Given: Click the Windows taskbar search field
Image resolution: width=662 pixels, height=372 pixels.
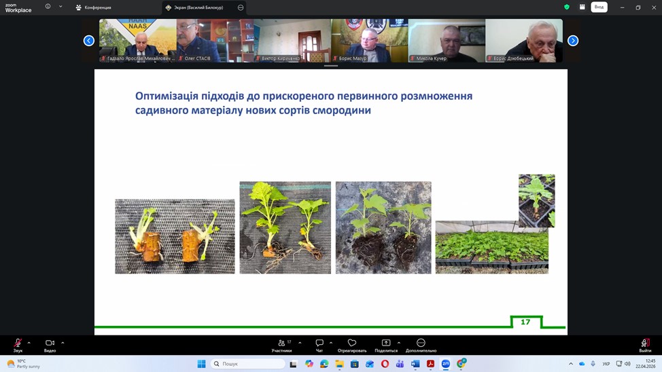Looking at the screenshot, I should [248, 364].
